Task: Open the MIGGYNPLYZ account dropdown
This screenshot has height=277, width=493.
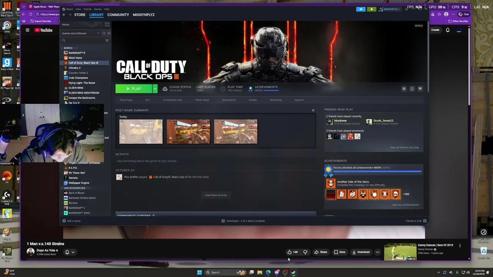Action: pos(390,9)
